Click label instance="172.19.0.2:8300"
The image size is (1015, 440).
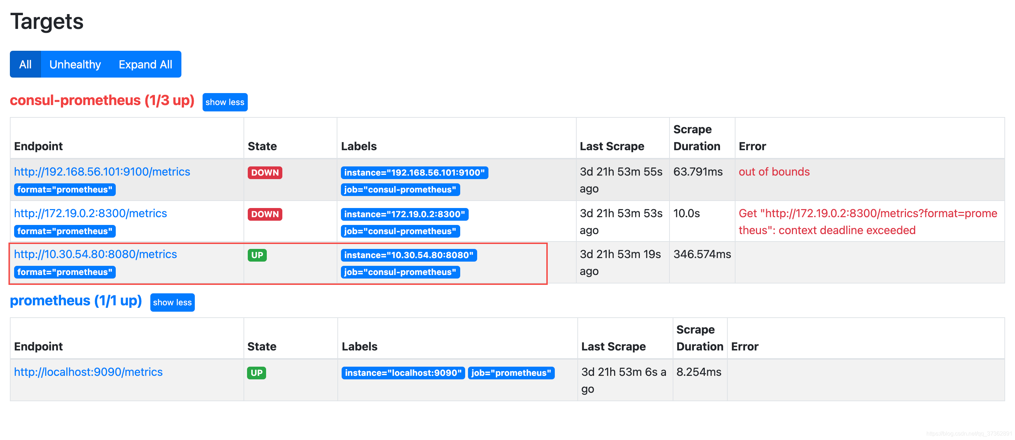coord(404,214)
